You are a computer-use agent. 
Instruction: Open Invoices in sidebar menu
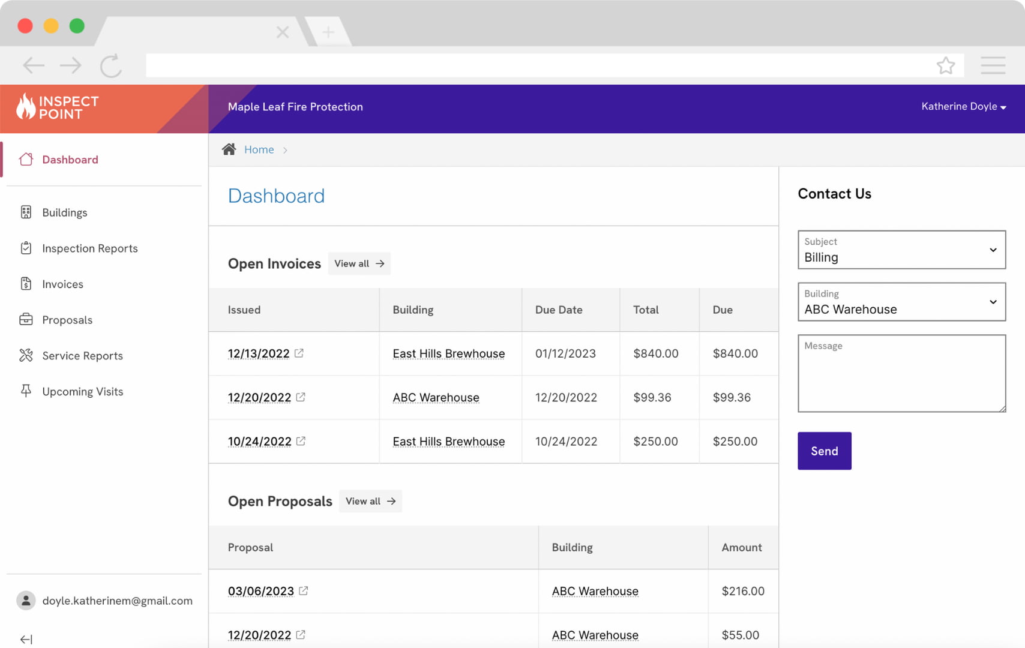(62, 284)
